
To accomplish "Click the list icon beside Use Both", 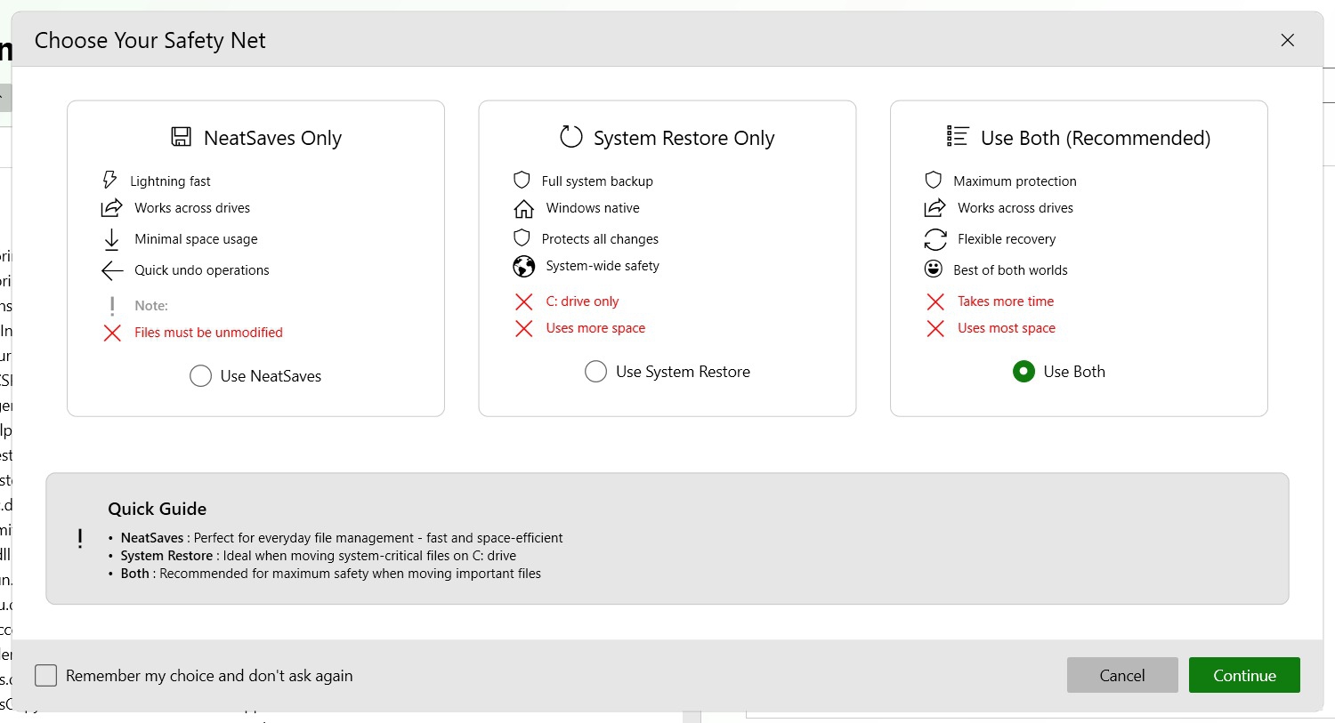I will click(x=958, y=136).
